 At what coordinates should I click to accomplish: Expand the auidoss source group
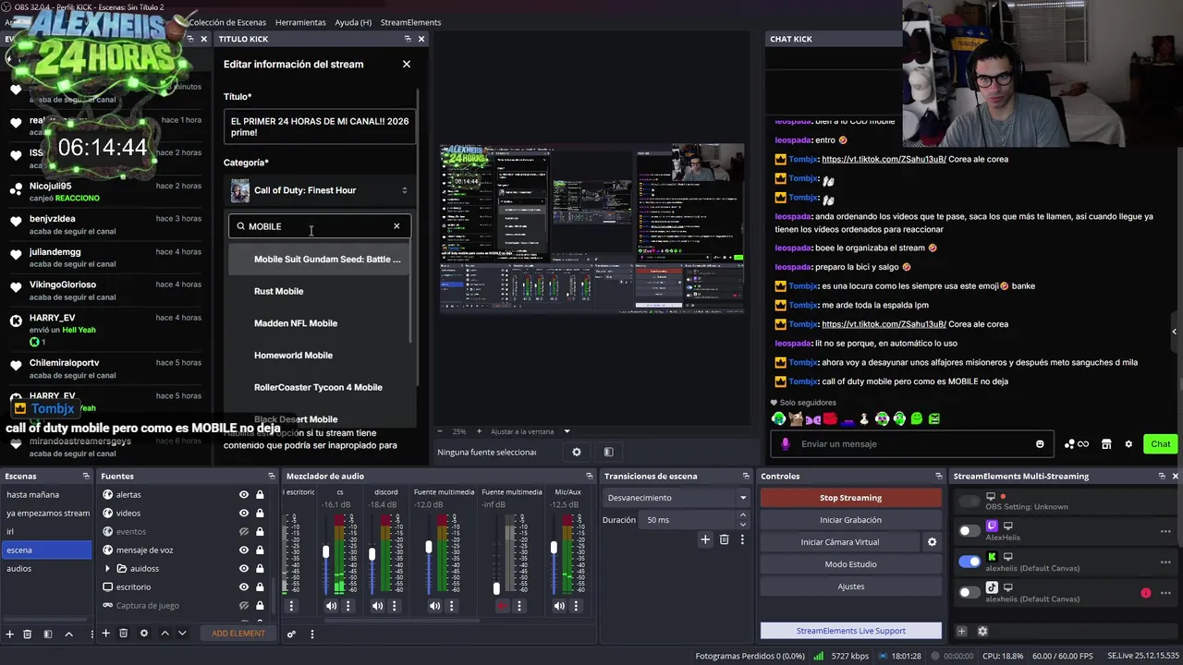point(108,569)
